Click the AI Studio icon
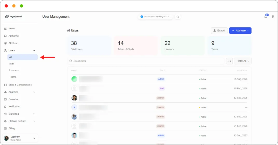Image resolution: width=278 pixels, height=145 pixels. [x=5, y=43]
